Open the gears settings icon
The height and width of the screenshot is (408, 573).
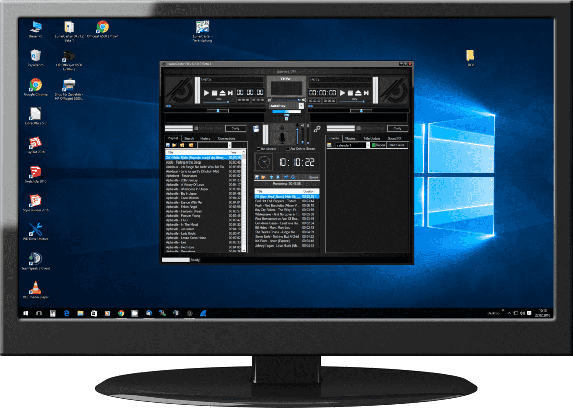317,129
